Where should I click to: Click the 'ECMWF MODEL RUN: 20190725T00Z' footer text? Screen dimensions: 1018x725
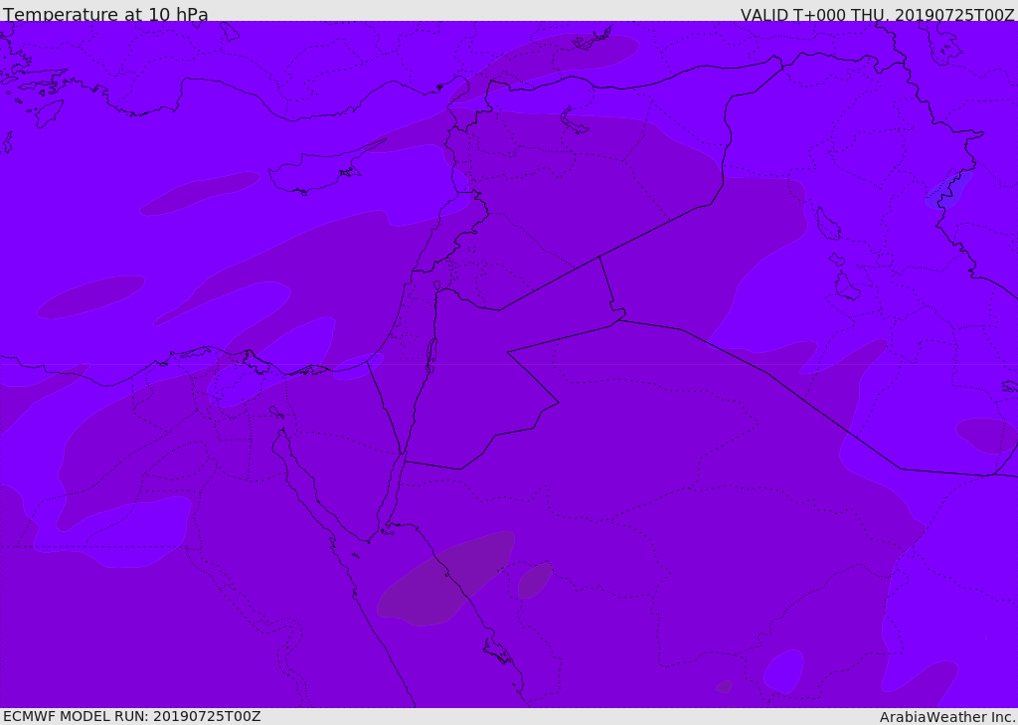132,716
